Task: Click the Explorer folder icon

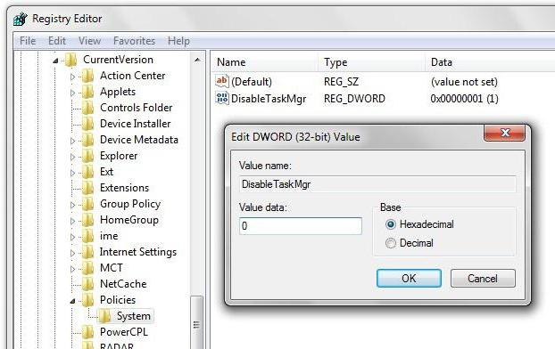Action: 87,156
